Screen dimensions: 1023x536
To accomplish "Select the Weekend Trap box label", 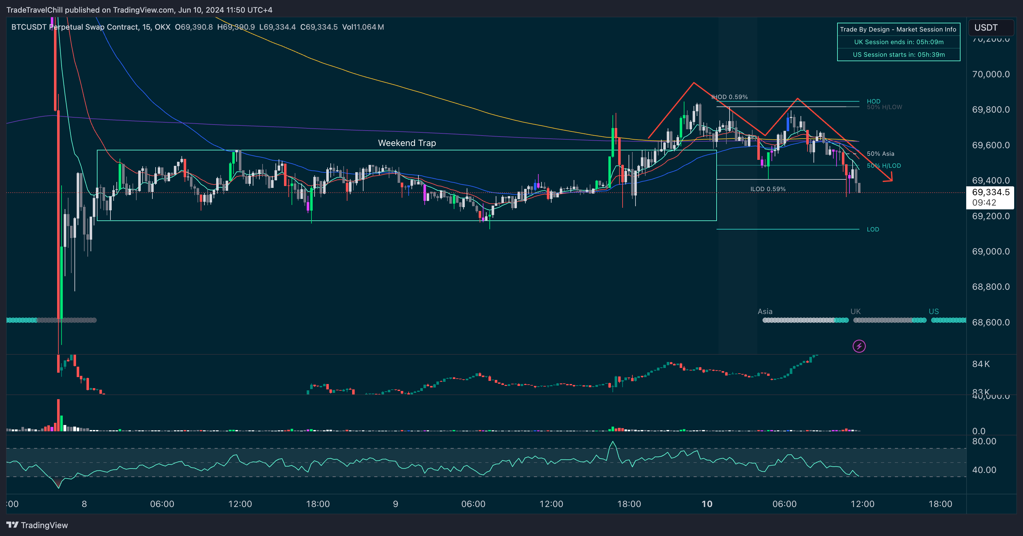I will (407, 143).
